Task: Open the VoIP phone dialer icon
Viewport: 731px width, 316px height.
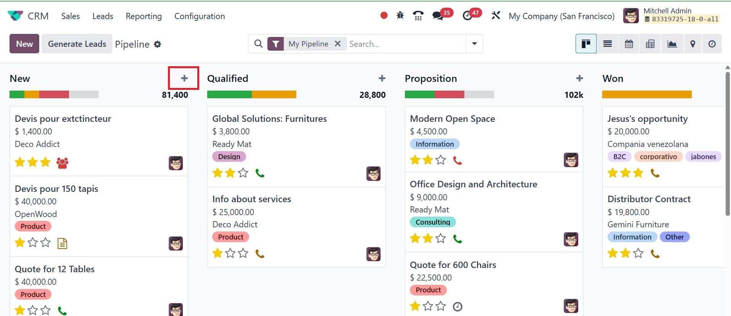Action: 418,16
